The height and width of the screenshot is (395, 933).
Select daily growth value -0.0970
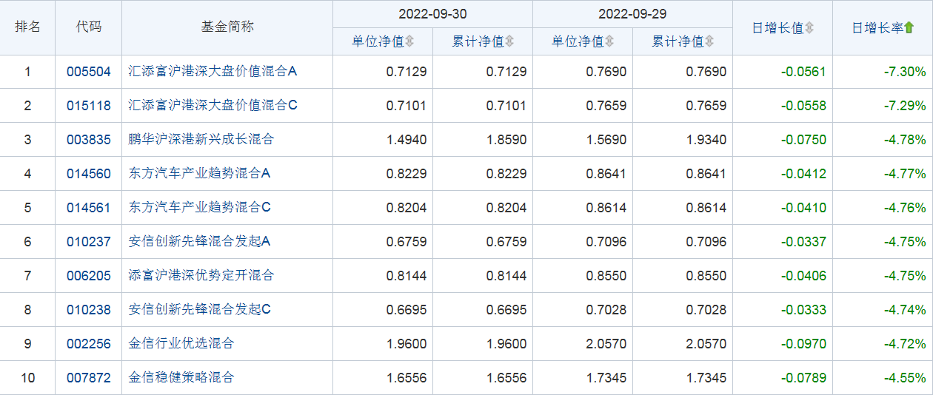click(803, 344)
